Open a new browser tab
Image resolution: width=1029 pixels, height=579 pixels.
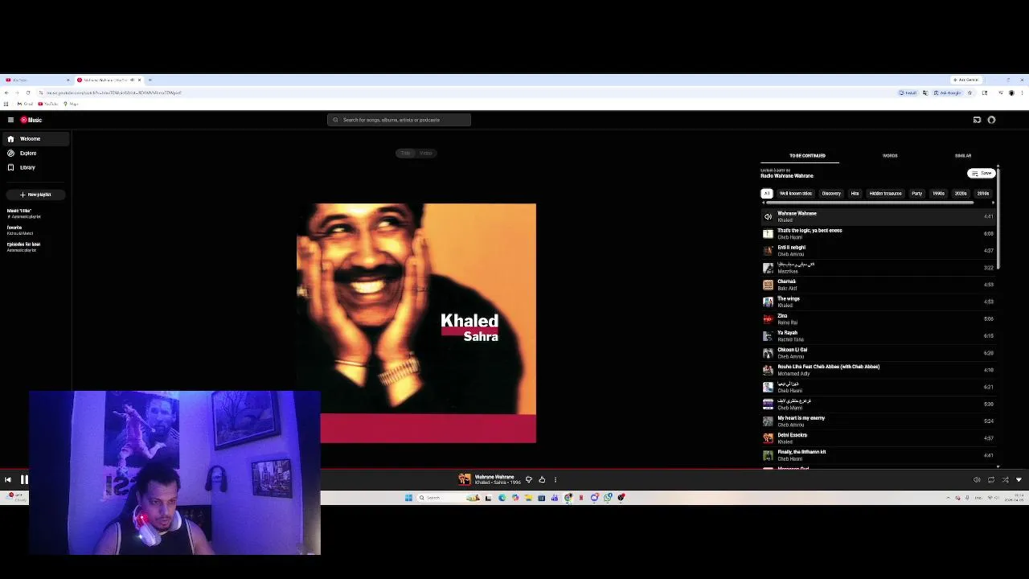(150, 80)
